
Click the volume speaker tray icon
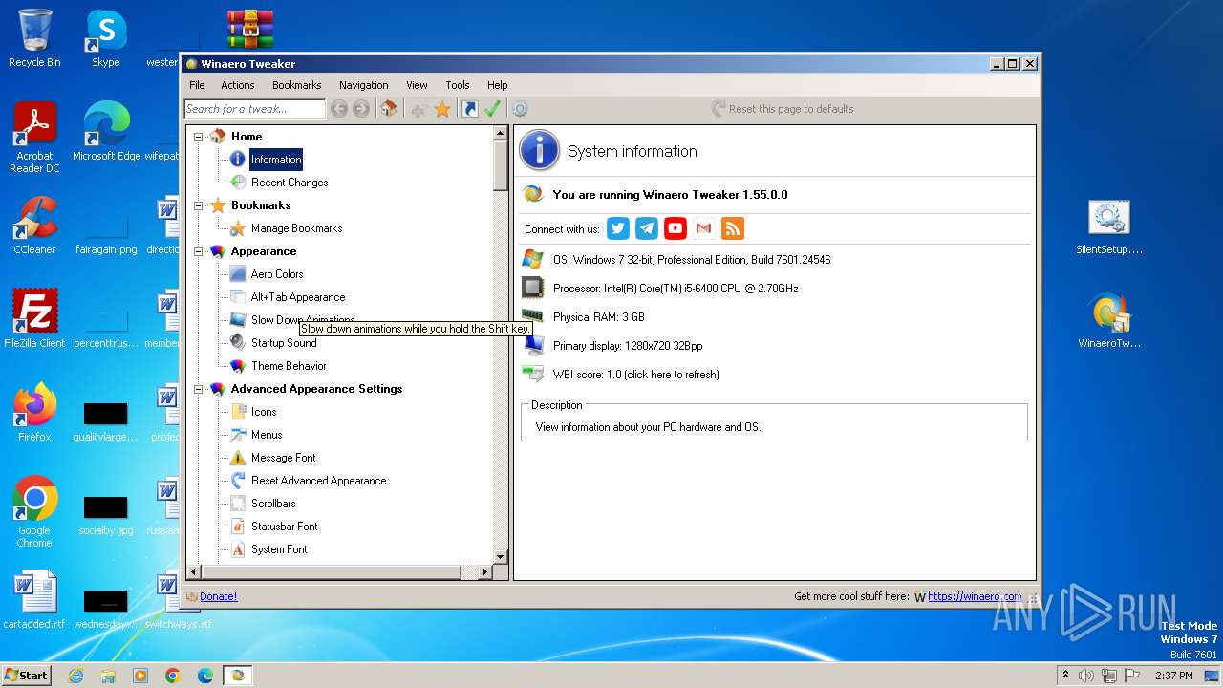tap(1086, 676)
